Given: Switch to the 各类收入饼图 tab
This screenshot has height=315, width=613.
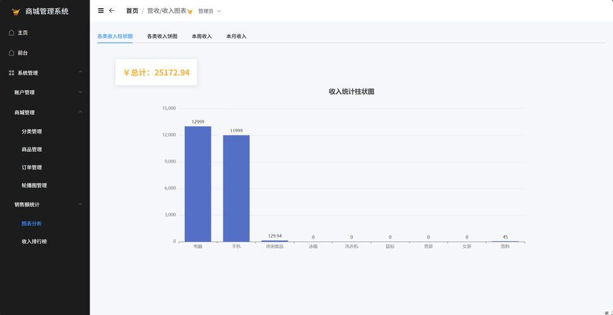Looking at the screenshot, I should (162, 37).
